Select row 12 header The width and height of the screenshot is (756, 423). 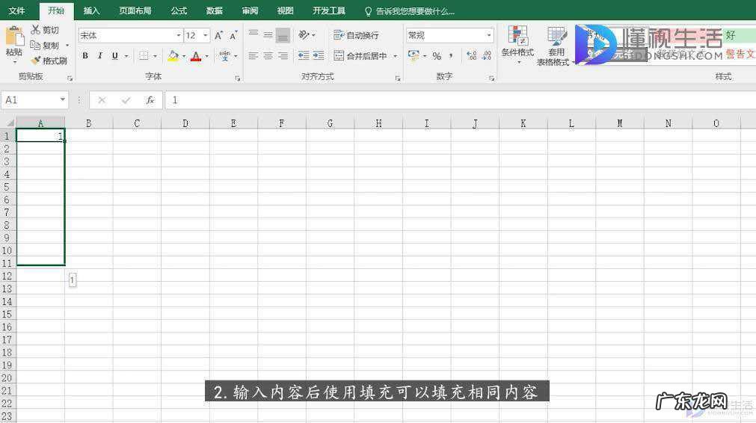click(7, 276)
